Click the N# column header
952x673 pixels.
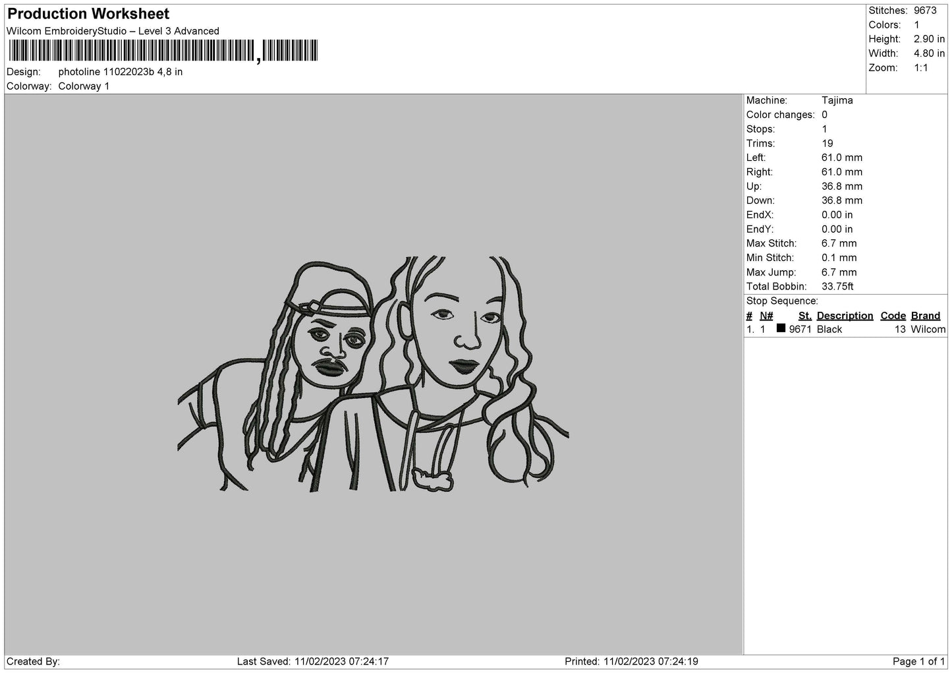coord(766,316)
